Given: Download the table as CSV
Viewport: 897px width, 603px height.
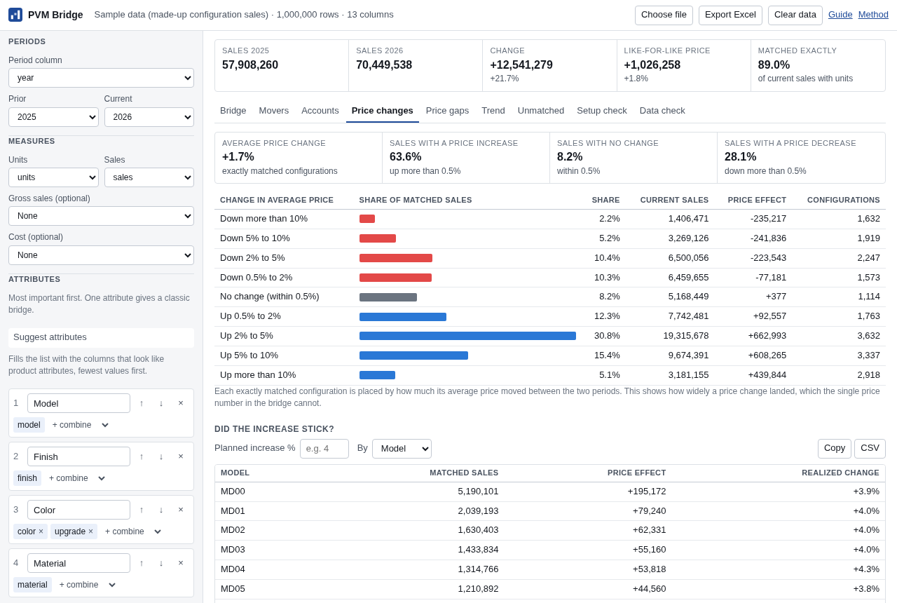Looking at the screenshot, I should (x=870, y=449).
